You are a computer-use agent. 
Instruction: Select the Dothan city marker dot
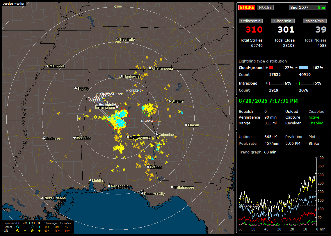pos(148,167)
